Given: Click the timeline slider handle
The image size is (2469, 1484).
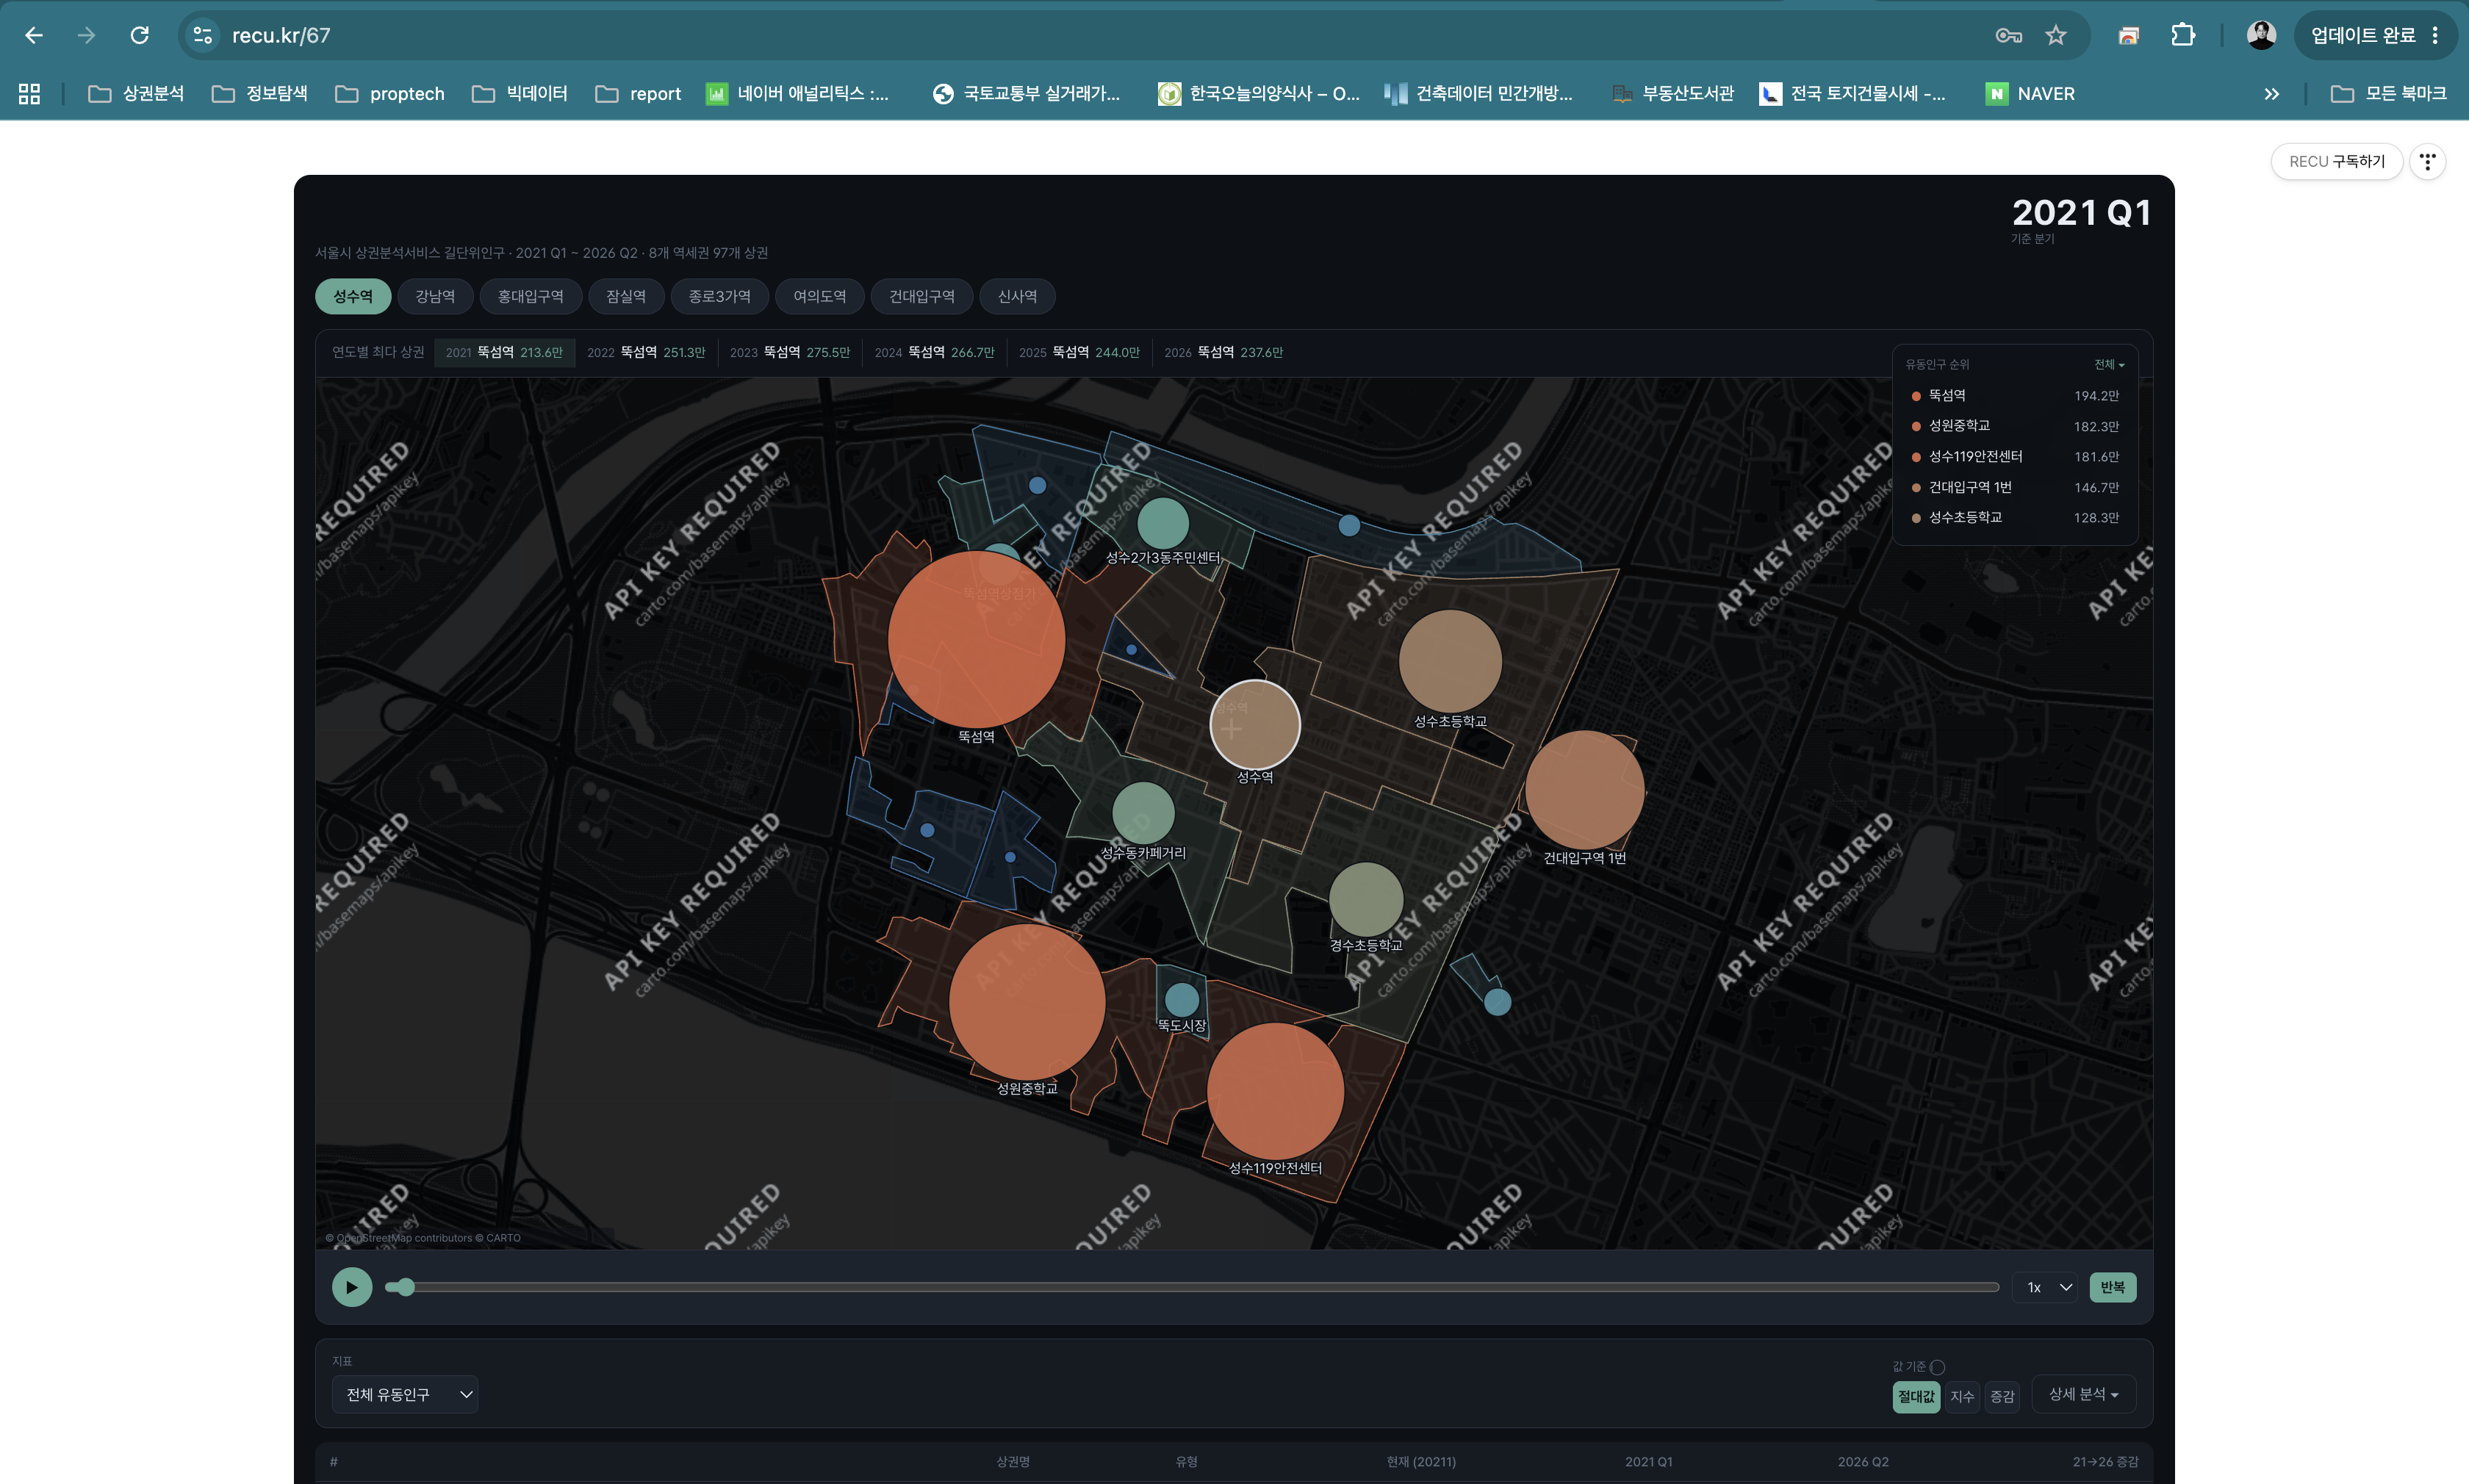Looking at the screenshot, I should (405, 1287).
